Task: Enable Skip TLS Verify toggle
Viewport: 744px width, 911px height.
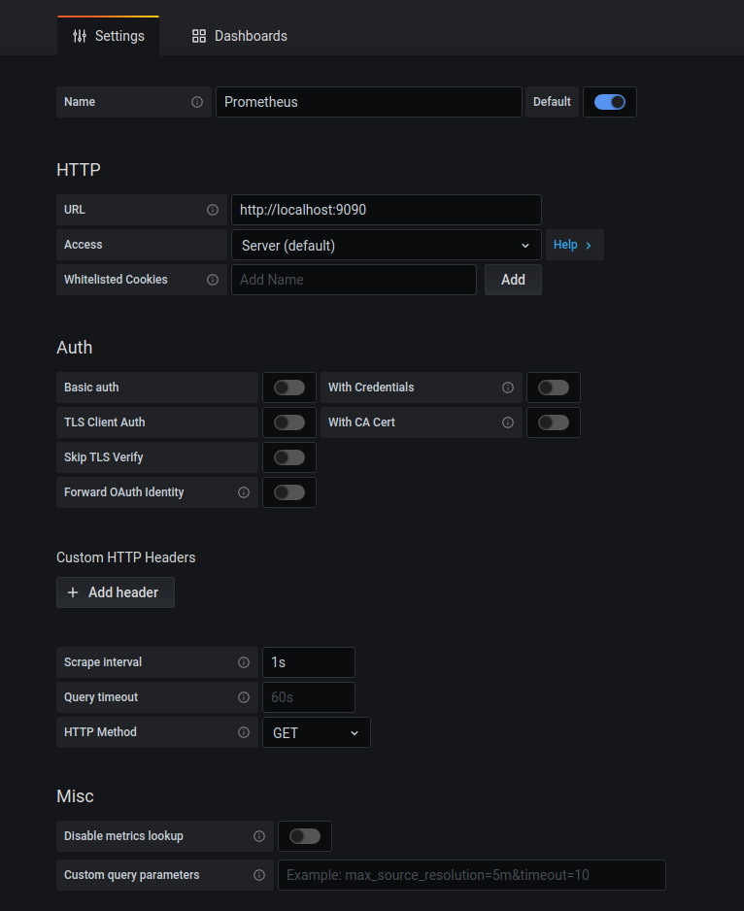Action: click(x=288, y=457)
